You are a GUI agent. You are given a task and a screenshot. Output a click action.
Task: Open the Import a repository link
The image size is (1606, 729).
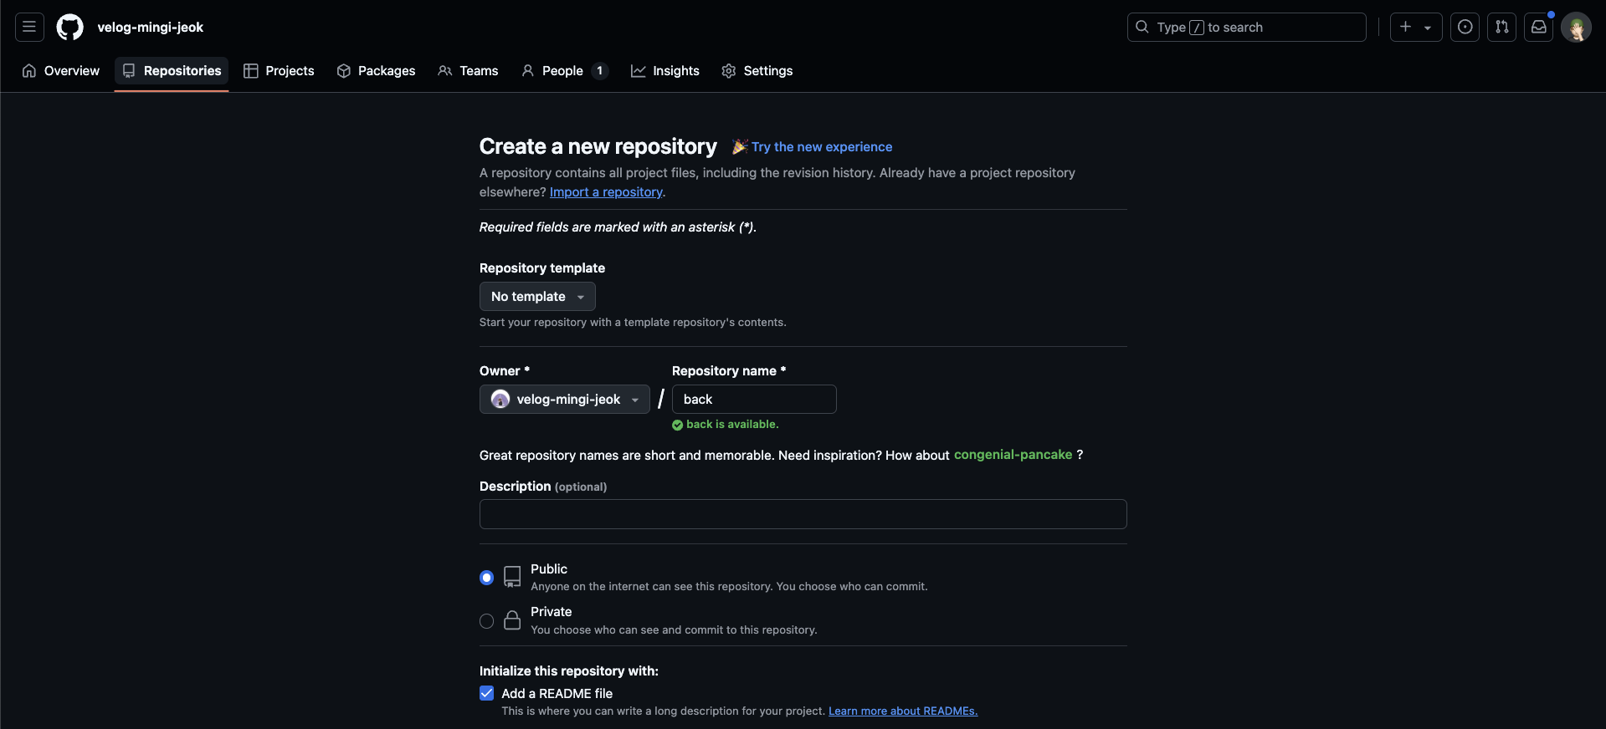tap(606, 192)
